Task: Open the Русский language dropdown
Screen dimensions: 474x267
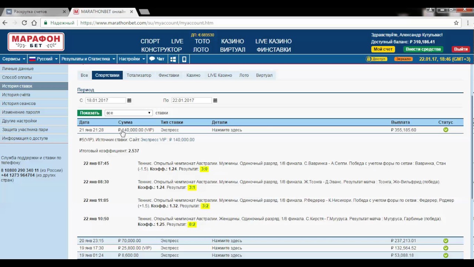Action: (43, 59)
